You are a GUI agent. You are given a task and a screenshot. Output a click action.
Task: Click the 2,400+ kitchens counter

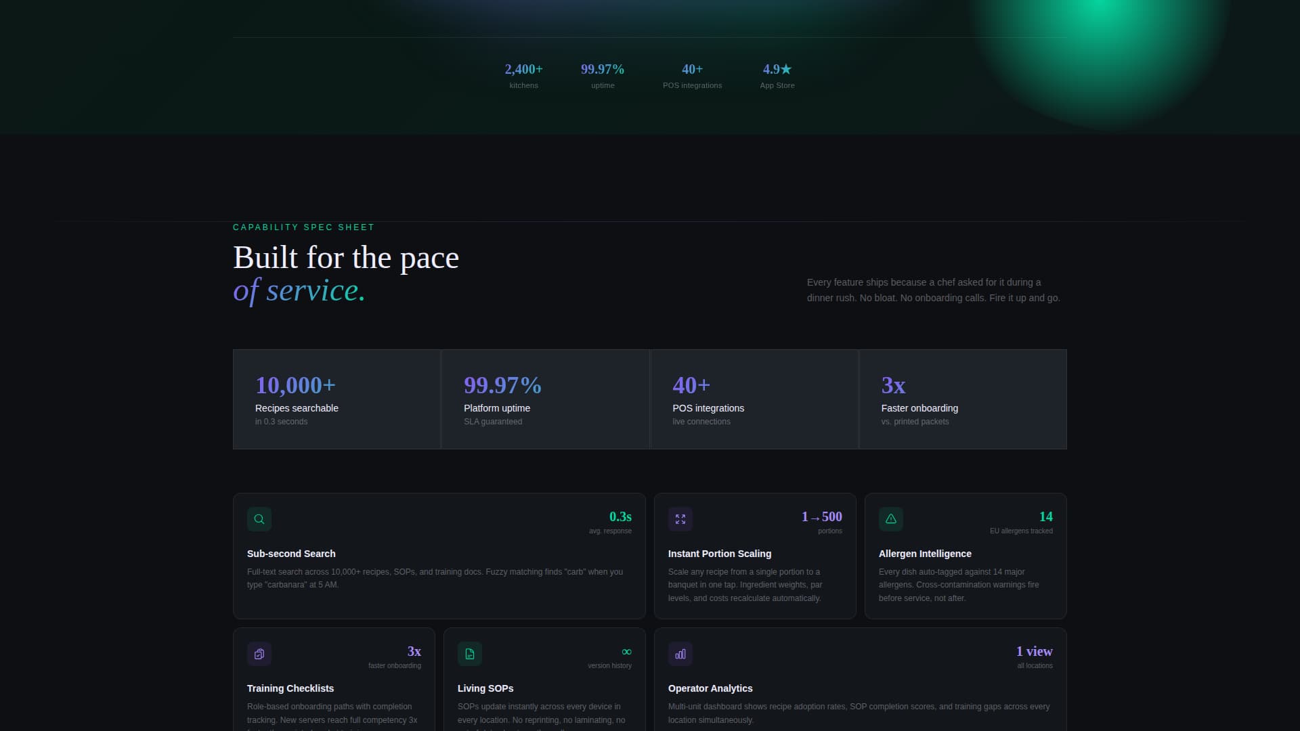click(x=523, y=74)
